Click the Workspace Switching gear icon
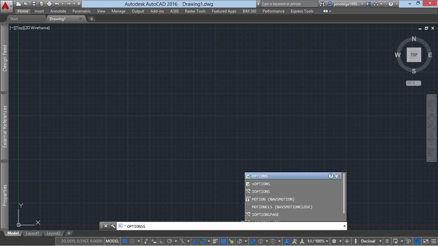 tap(334, 241)
